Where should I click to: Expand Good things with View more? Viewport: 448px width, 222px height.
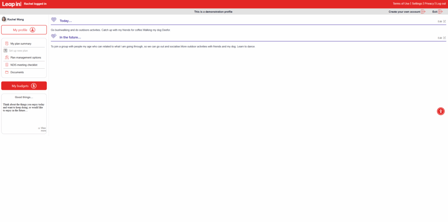tap(42, 129)
